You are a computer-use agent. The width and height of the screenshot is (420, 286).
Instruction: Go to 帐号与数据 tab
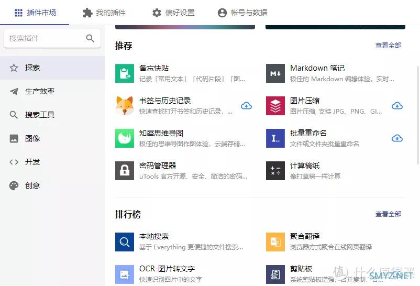pos(242,13)
